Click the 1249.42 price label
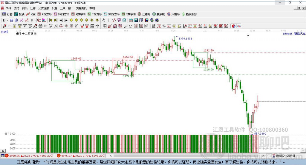This screenshot has width=306, height=165. point(76,59)
